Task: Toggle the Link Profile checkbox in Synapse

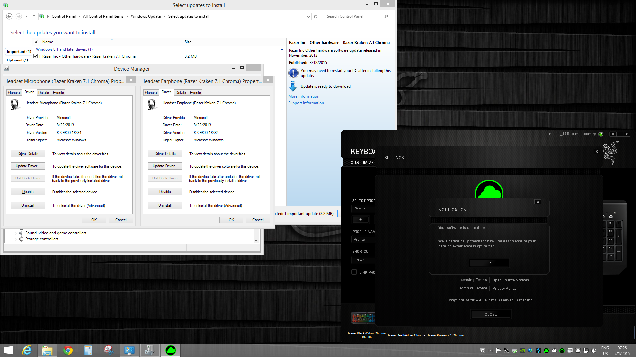Action: click(354, 272)
